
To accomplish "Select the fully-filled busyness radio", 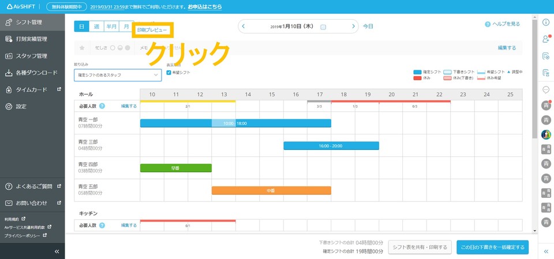I will 128,48.
